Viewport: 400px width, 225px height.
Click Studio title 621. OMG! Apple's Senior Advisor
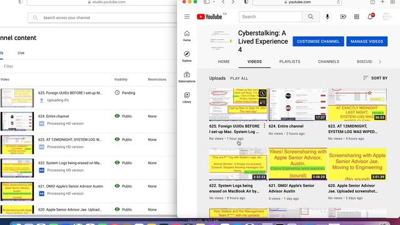coord(71,186)
